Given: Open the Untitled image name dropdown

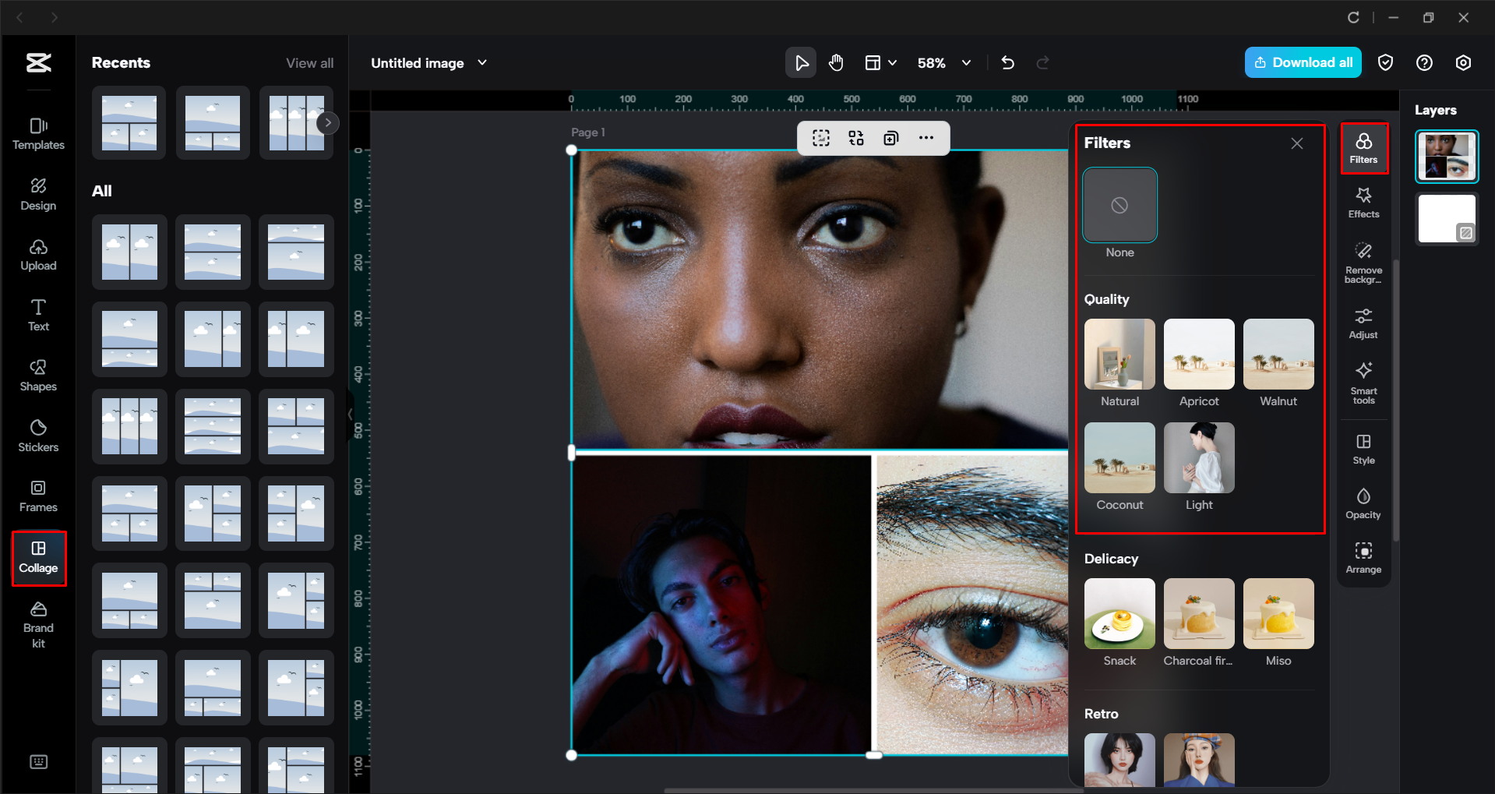Looking at the screenshot, I should (x=481, y=63).
